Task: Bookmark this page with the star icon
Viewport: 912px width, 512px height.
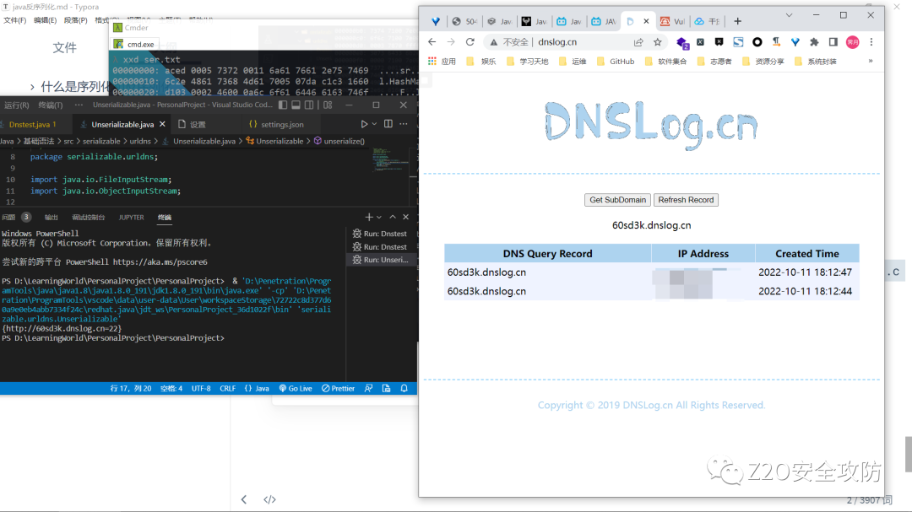Action: coord(657,42)
